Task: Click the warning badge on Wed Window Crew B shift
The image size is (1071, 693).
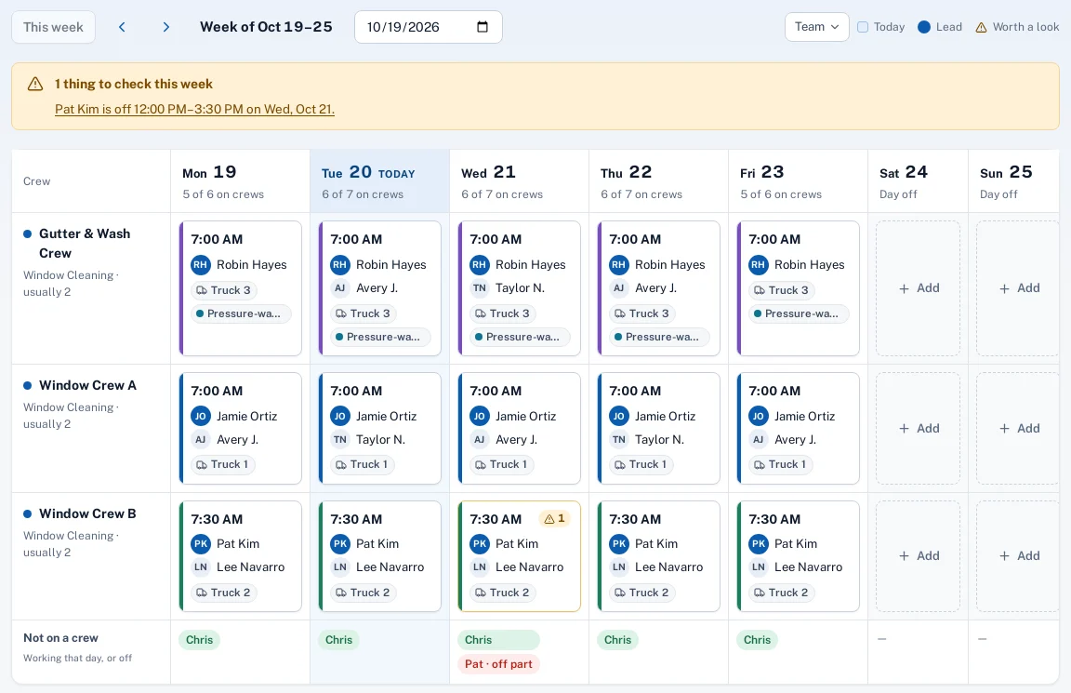Action: [555, 519]
